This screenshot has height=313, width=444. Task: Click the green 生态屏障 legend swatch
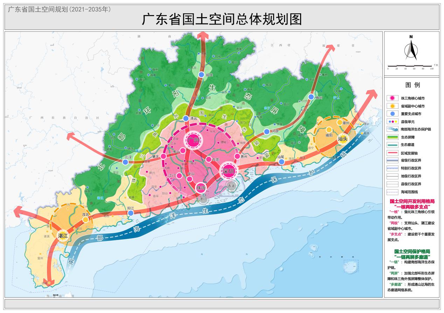(x=393, y=137)
